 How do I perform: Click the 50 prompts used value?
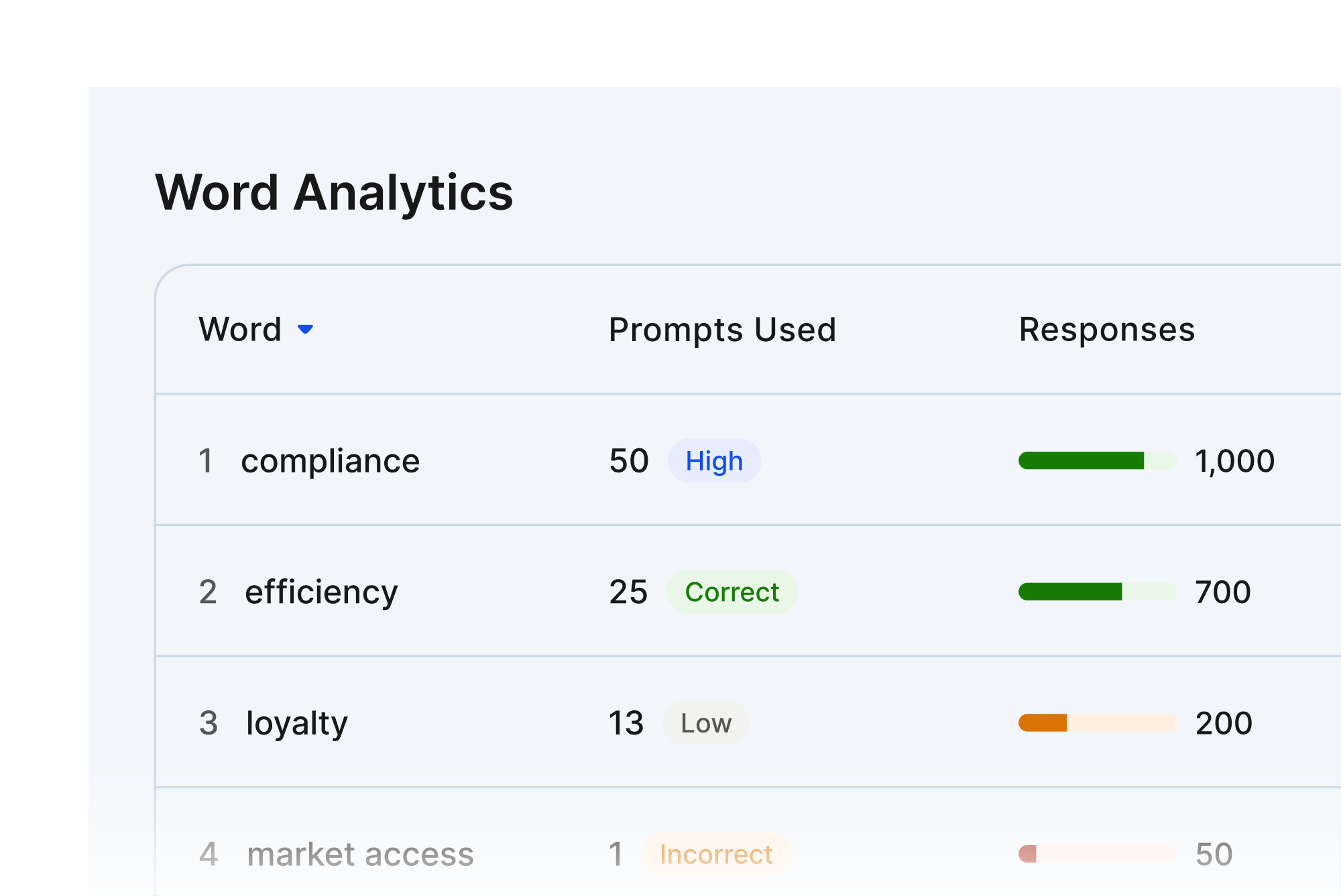(628, 461)
